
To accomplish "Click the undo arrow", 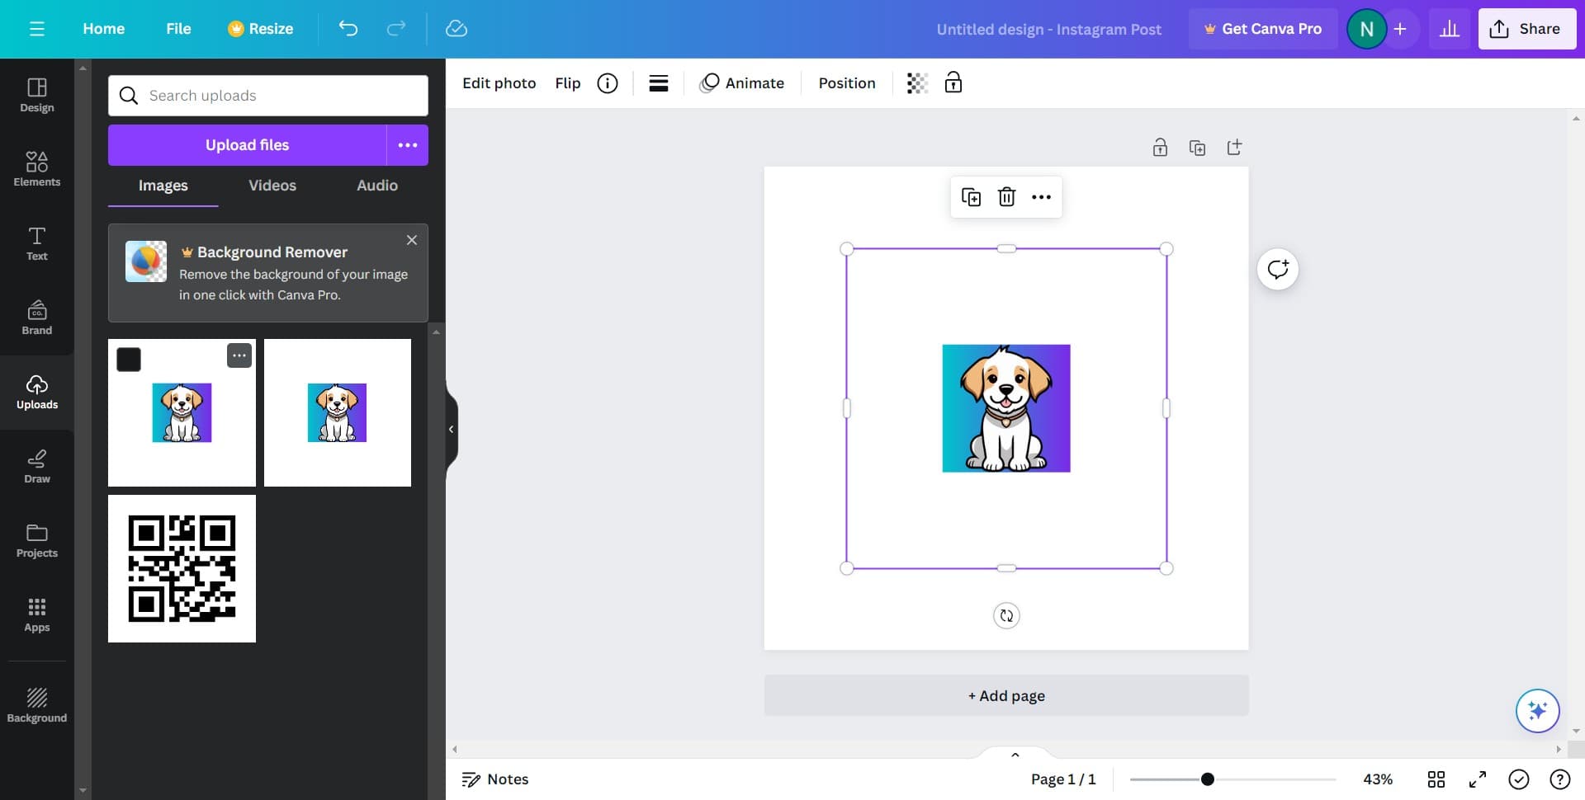I will pyautogui.click(x=348, y=29).
